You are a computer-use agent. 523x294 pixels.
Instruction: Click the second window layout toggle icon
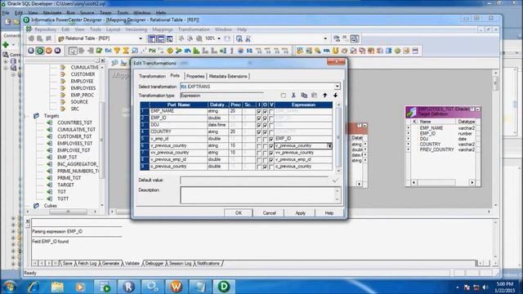160,38
